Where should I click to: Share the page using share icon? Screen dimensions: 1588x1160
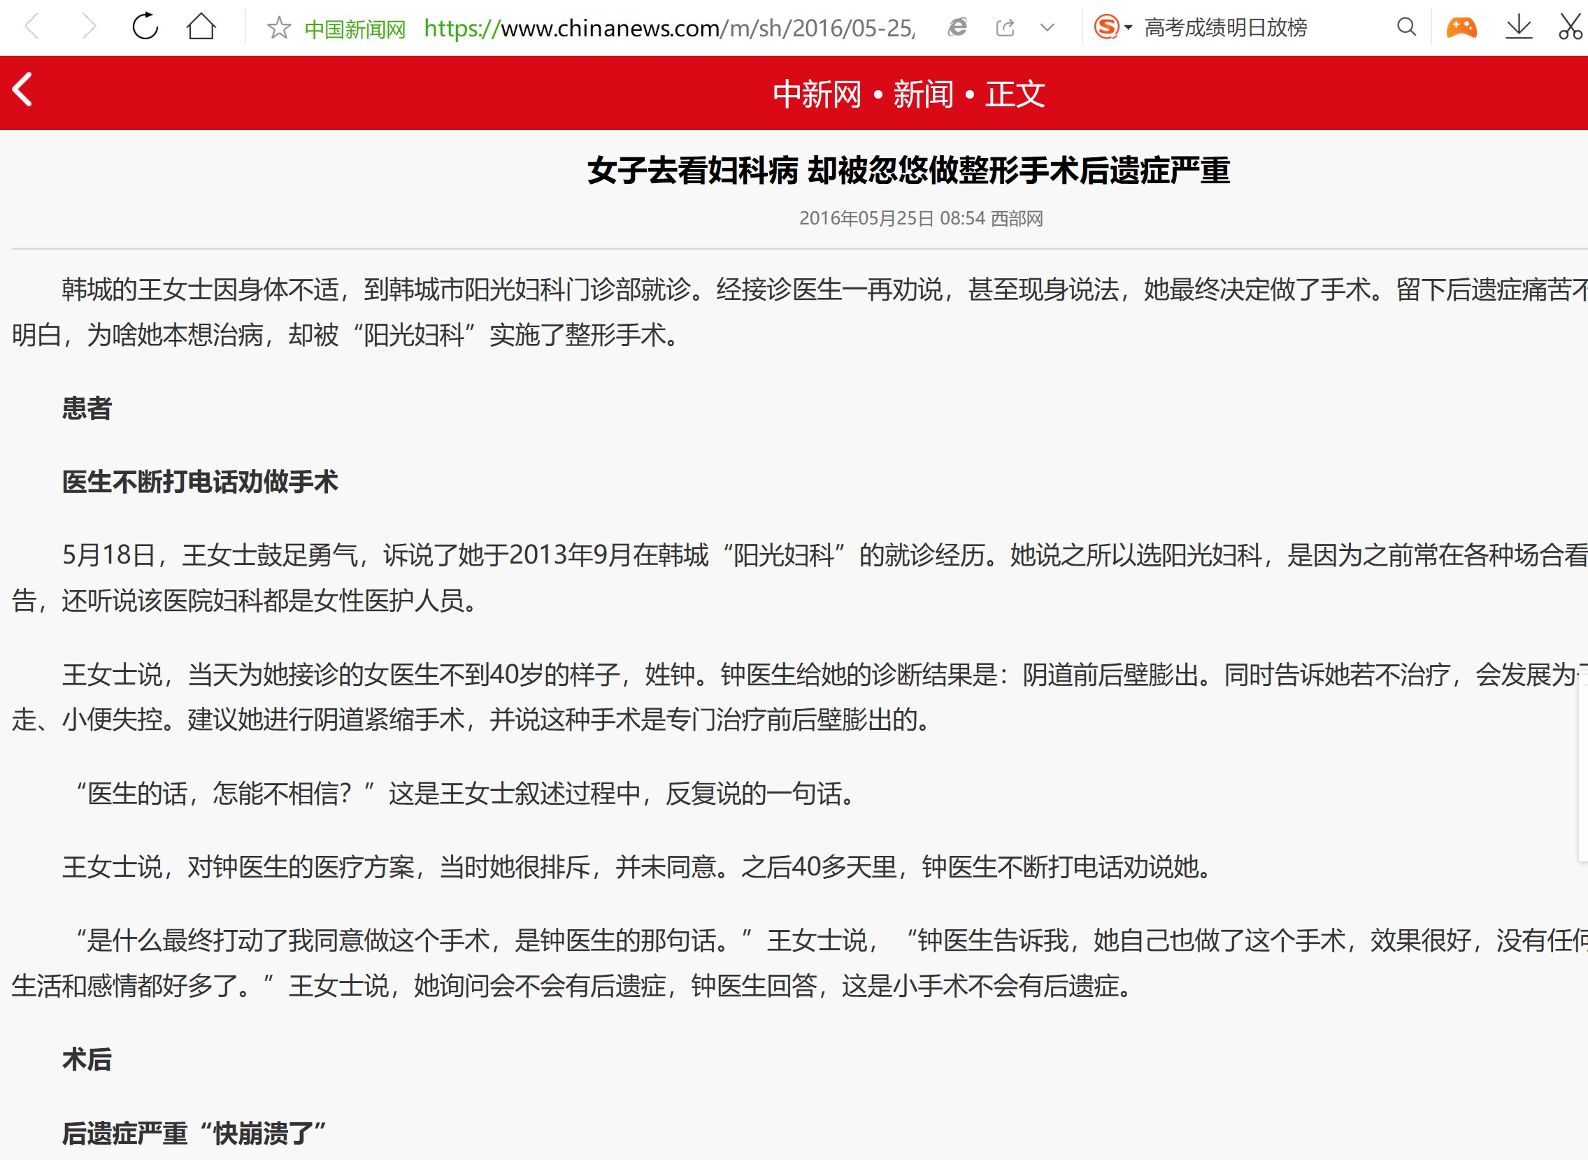coord(1006,28)
